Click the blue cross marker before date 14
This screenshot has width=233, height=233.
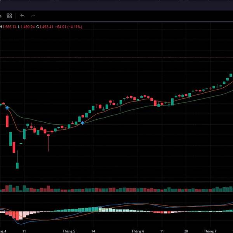coord(83,123)
